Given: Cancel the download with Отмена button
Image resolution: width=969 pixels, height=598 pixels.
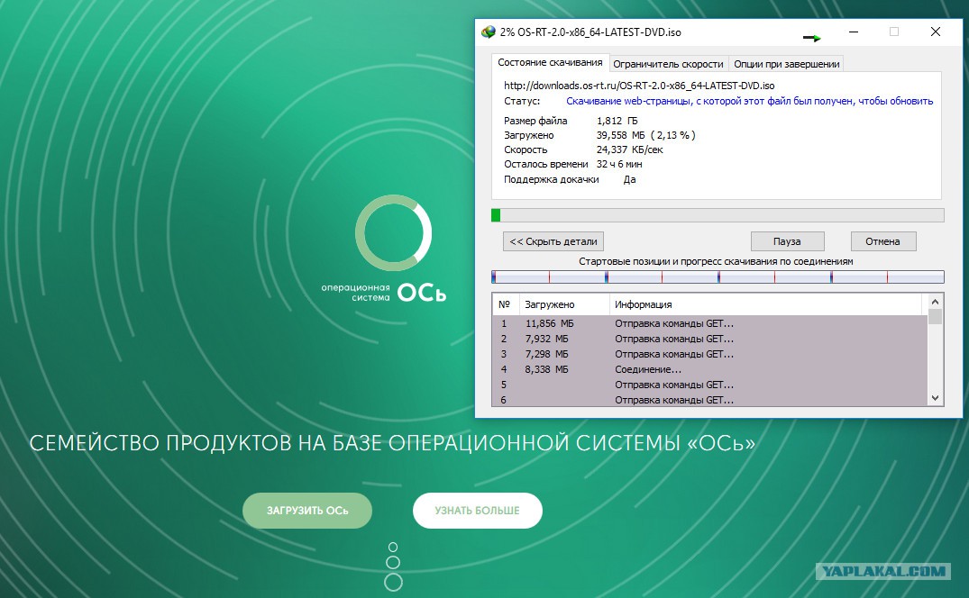Looking at the screenshot, I should 882,241.
